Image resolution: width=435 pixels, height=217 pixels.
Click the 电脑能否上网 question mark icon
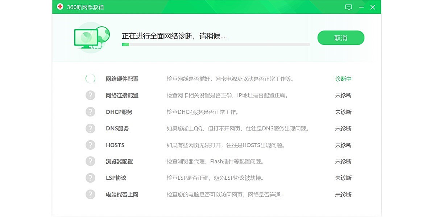click(90, 195)
